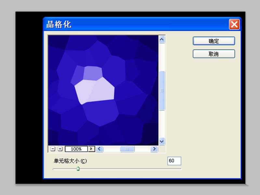Click the crystallized preview thumbnail image

[x=103, y=89]
